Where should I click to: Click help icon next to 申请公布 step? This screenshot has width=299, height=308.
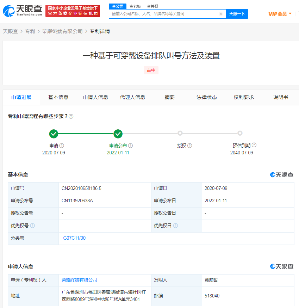point(131,146)
